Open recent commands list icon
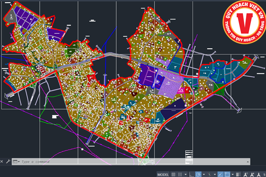The image size is (266, 177). pos(16,162)
